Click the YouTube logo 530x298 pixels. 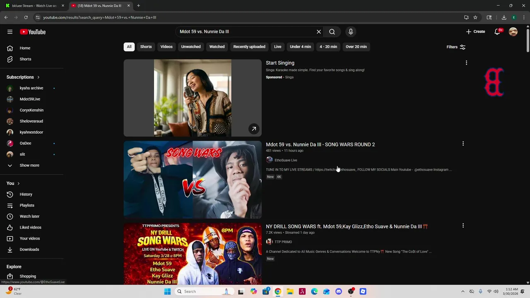[33, 32]
